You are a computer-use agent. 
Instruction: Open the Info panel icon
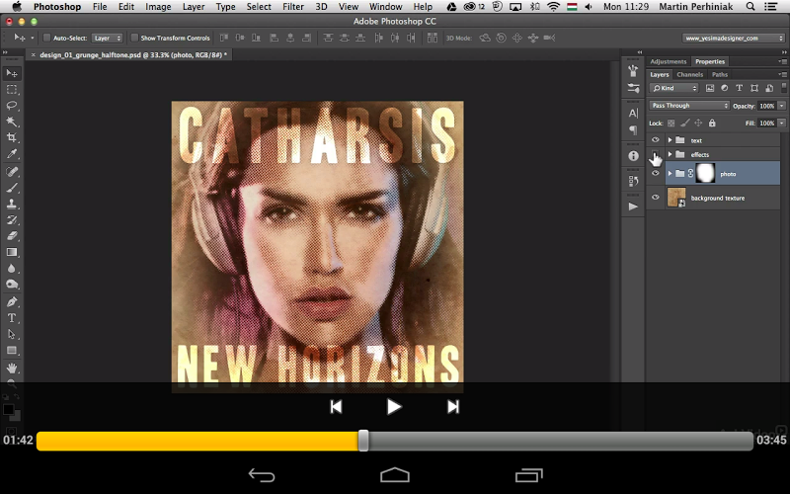pos(633,156)
